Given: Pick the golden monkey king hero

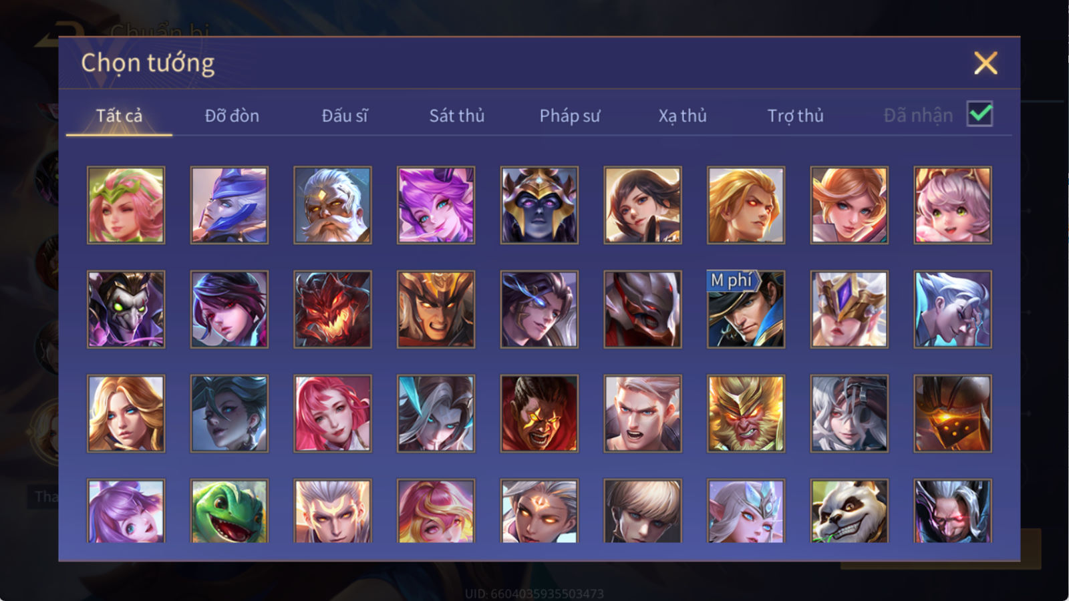Looking at the screenshot, I should coord(746,413).
